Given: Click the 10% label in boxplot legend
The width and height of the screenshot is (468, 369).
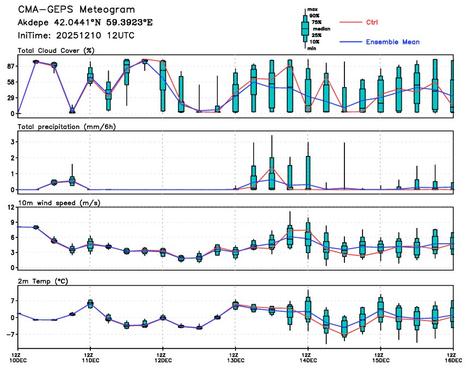Looking at the screenshot, I should 315,42.
